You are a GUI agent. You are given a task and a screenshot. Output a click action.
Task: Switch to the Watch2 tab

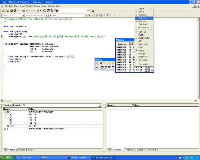130,150
